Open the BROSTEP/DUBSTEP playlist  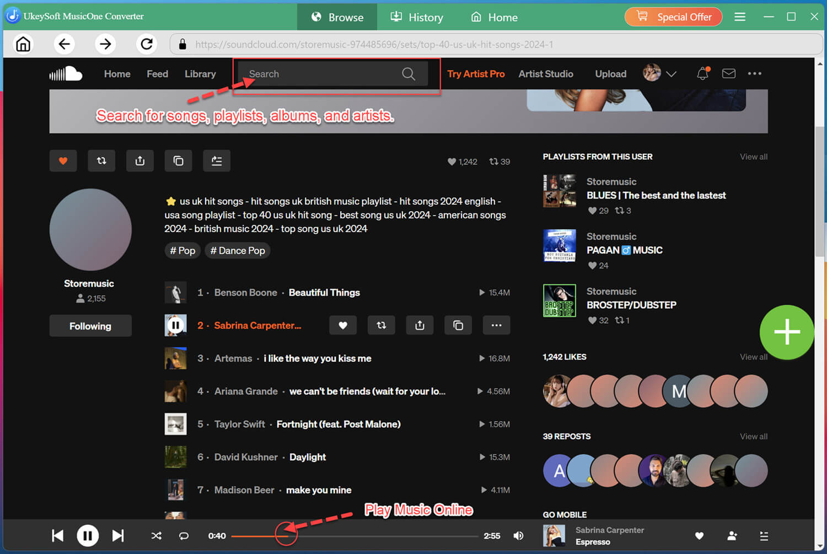(631, 305)
